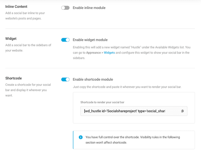Focus the wd_hustle shortcode text field
This screenshot has width=201, height=155.
coord(134,111)
